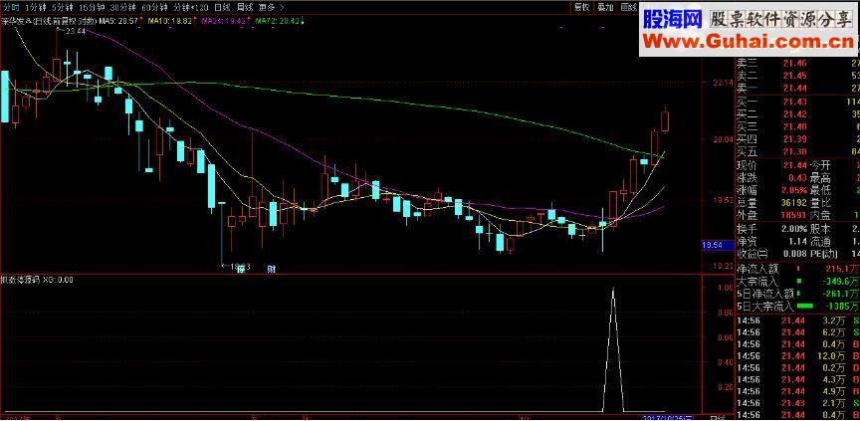Click the 买四 order row at 21.39
Viewport: 860px width, 421px height.
click(x=797, y=139)
